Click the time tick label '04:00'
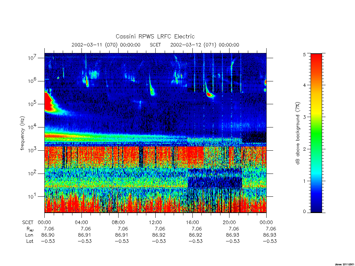The height and width of the screenshot is (266, 355). [81, 222]
